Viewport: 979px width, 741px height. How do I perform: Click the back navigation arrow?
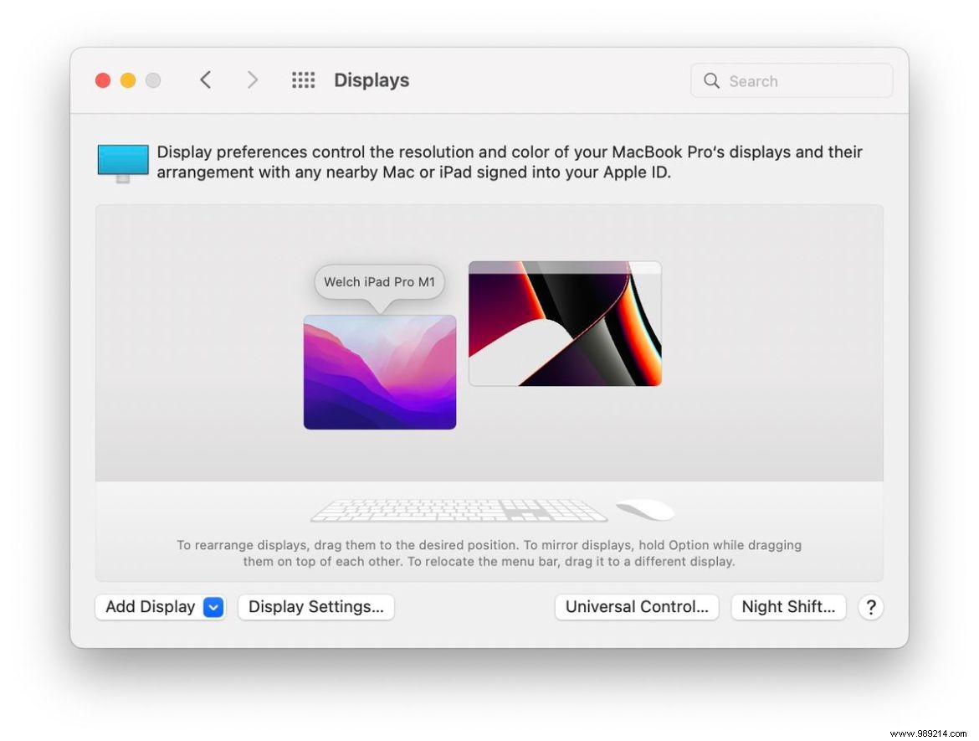(x=205, y=80)
